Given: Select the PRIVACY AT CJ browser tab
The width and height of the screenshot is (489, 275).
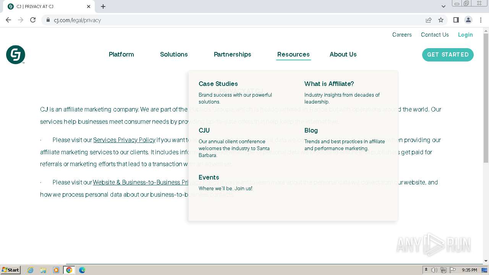Looking at the screenshot, I should 49,6.
